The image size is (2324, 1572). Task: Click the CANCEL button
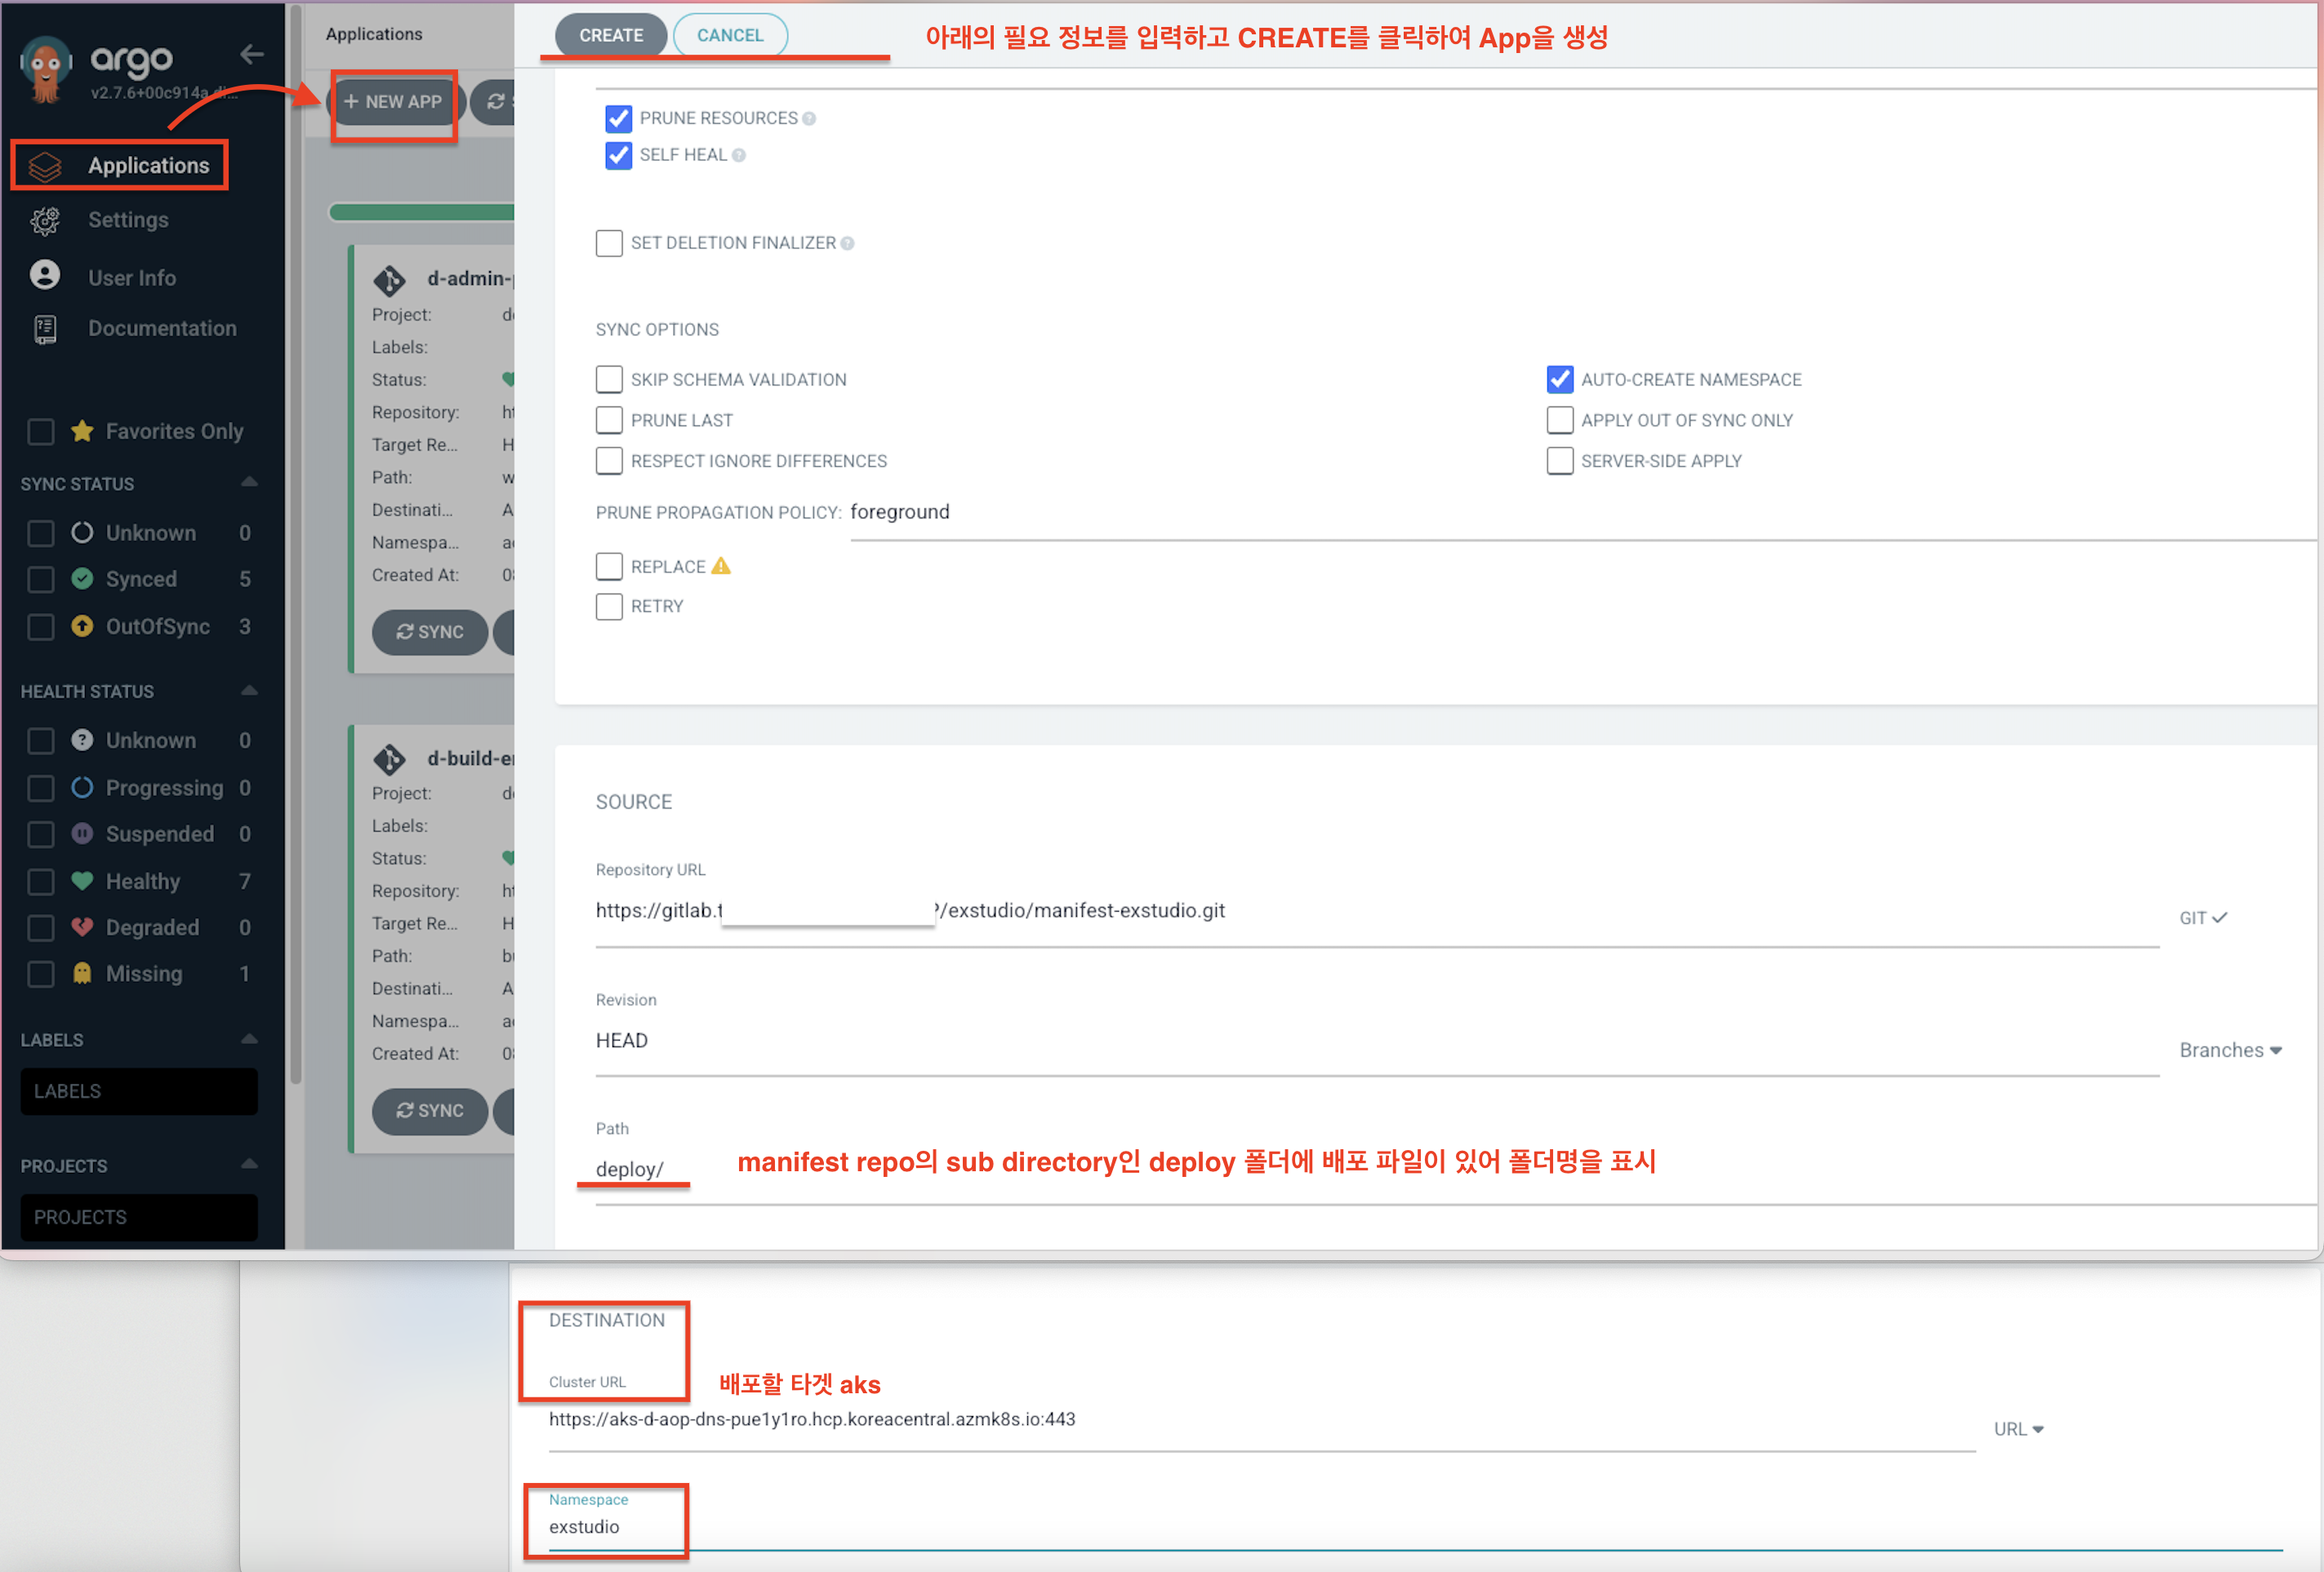coord(730,35)
